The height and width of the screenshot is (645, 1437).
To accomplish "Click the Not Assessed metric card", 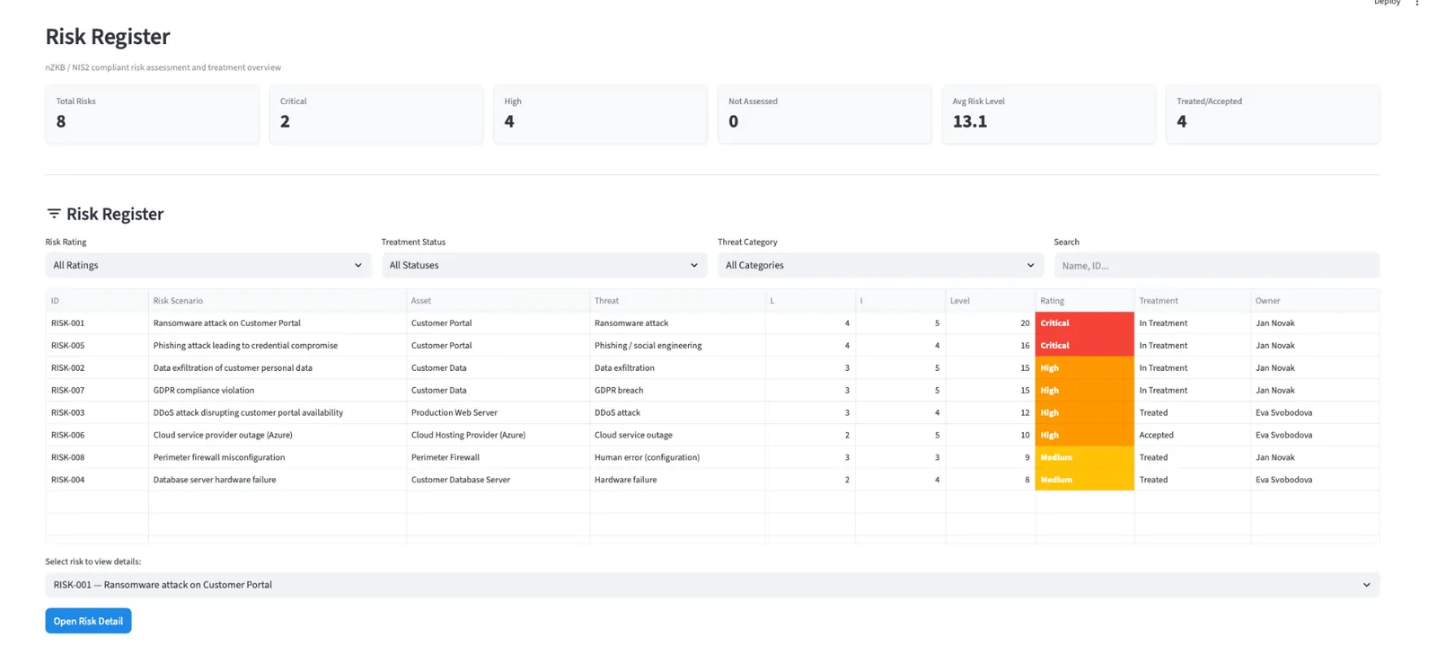I will pyautogui.click(x=824, y=114).
